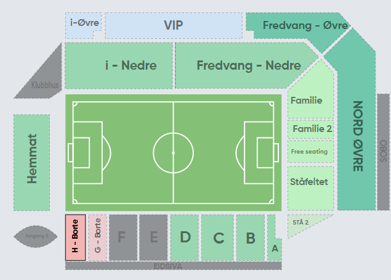Select the VIP section

pyautogui.click(x=174, y=25)
